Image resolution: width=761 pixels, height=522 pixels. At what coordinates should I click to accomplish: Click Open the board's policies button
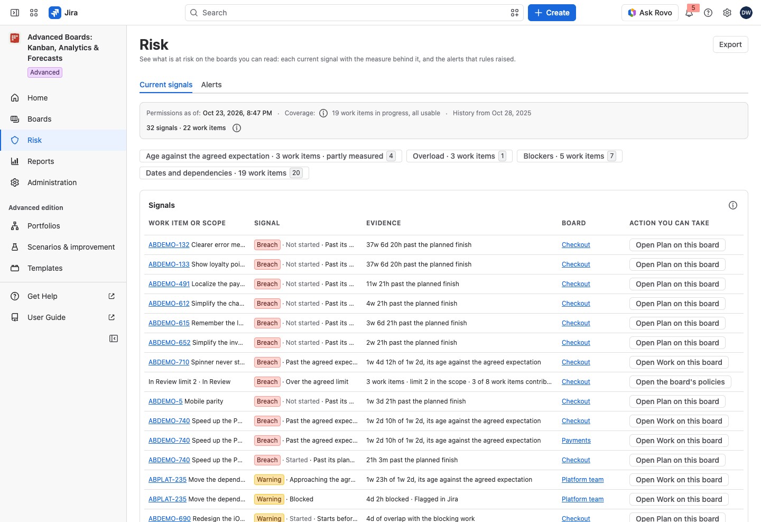coord(680,382)
